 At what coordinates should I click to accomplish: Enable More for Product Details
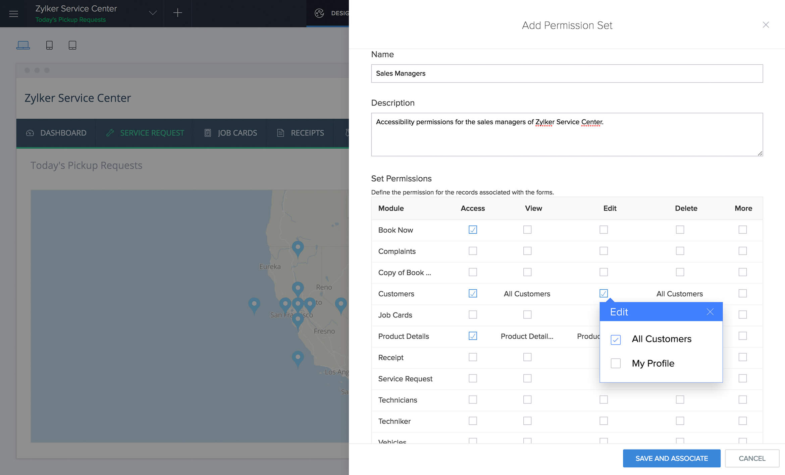[743, 336]
